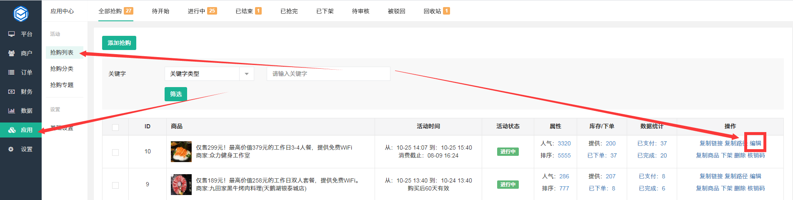
Task: Open the beef product thumbnail for ID 9
Action: point(181,185)
